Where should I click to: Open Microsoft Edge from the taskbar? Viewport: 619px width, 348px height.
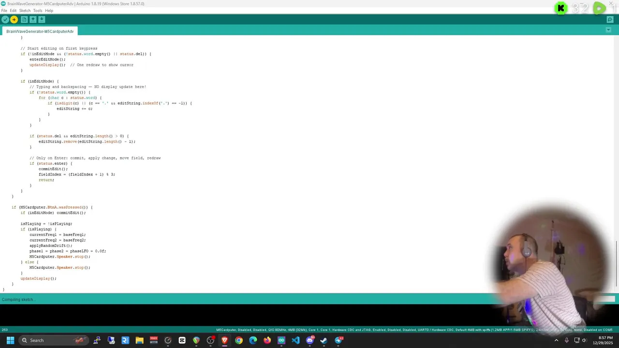[253, 340]
